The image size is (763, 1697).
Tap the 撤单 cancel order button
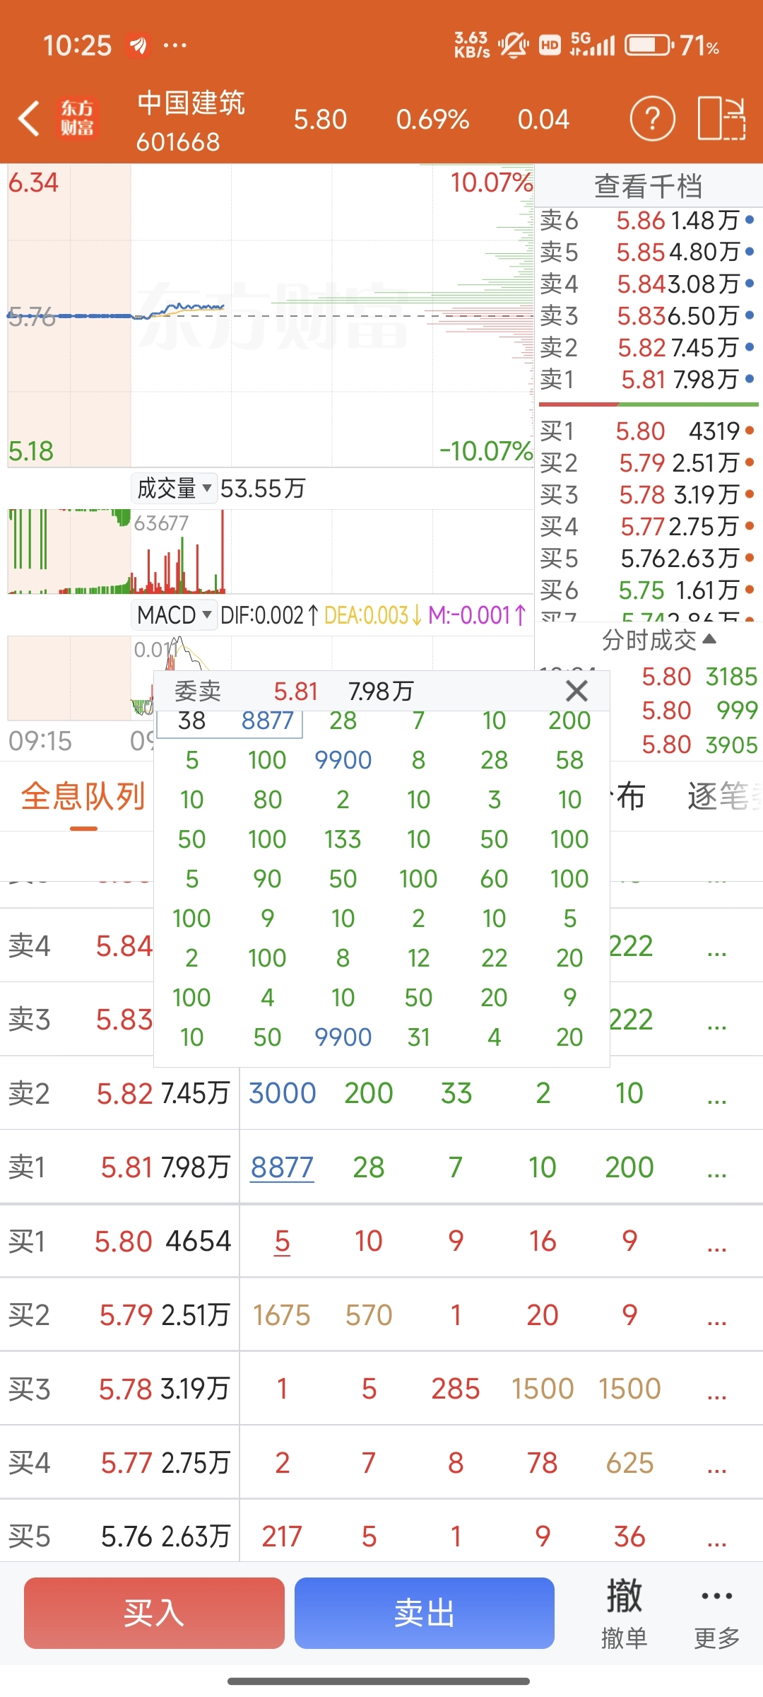[x=624, y=1615]
